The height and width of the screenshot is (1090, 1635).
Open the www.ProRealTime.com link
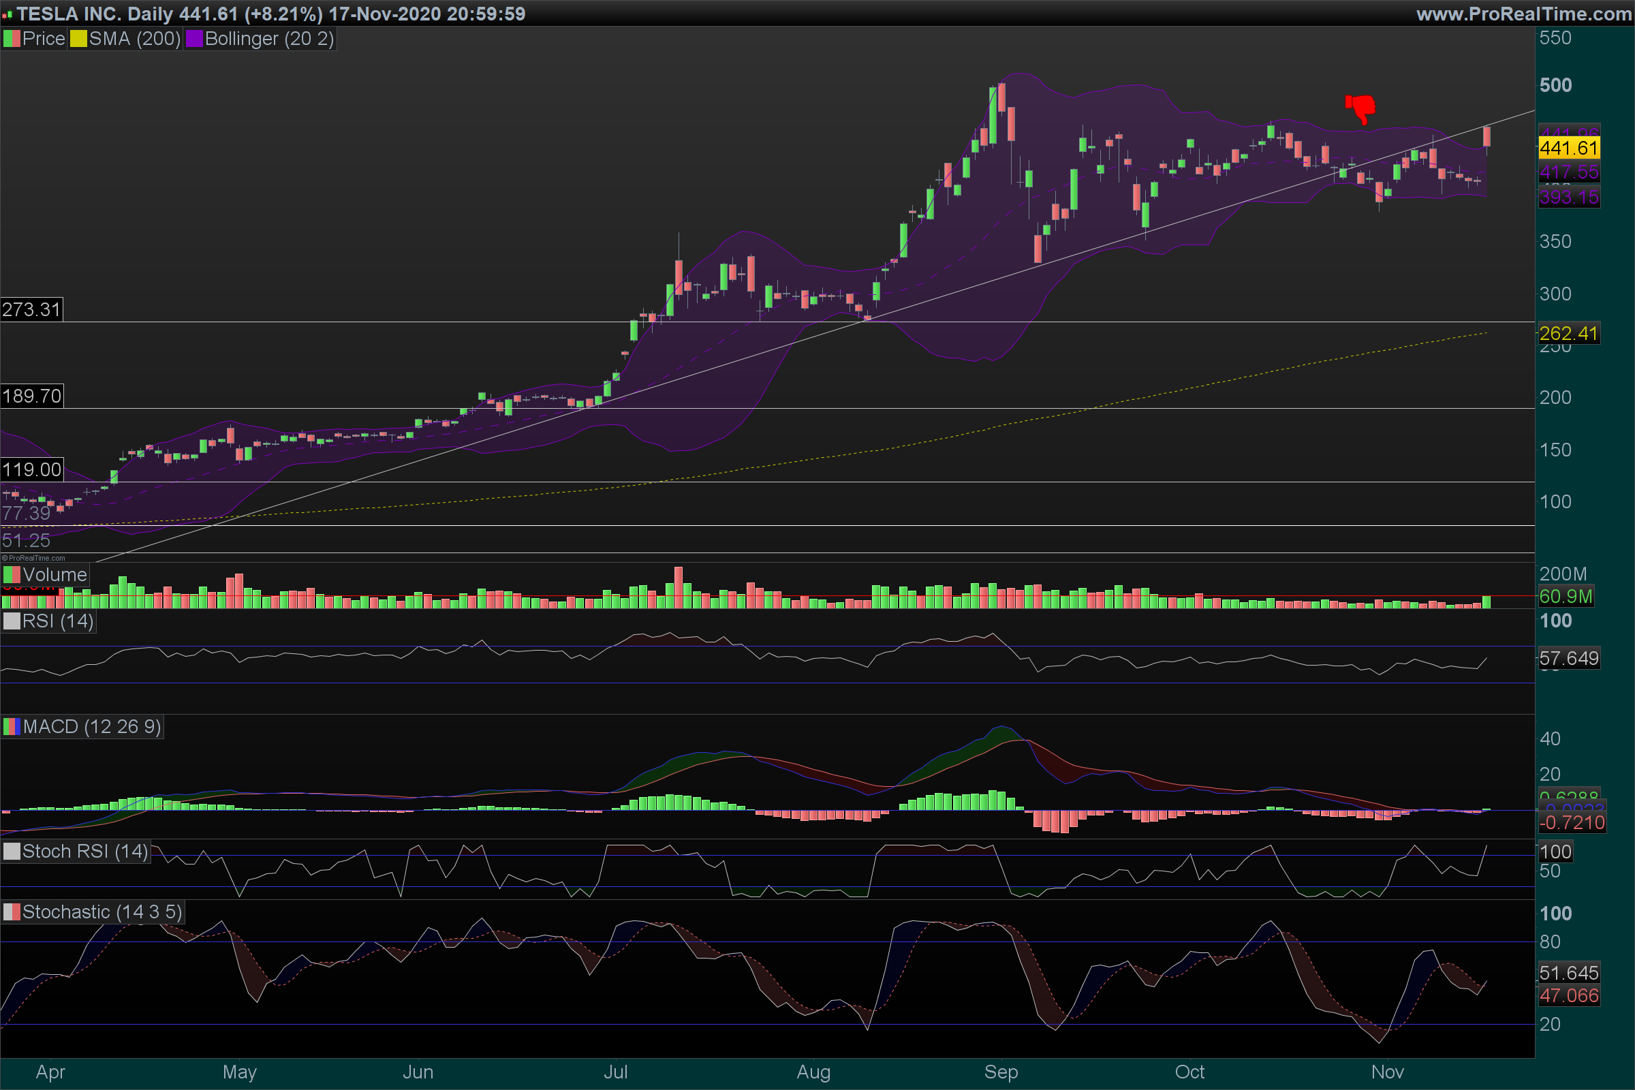[1523, 14]
